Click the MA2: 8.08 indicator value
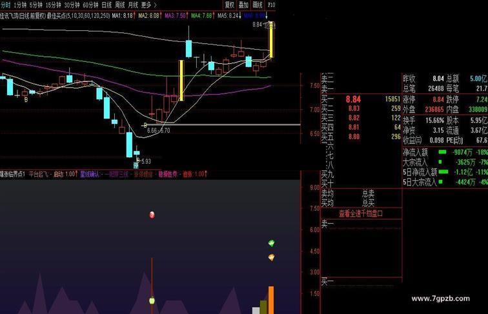This screenshot has width=488, height=314. tap(148, 15)
